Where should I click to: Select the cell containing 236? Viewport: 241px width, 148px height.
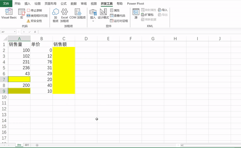(19, 68)
